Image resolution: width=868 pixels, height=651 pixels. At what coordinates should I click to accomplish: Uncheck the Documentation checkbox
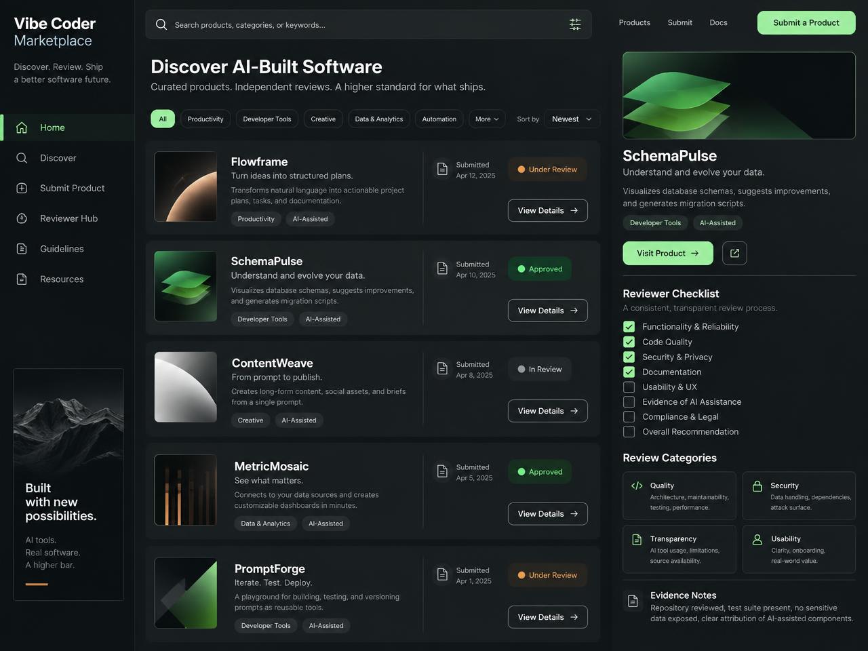tap(629, 372)
